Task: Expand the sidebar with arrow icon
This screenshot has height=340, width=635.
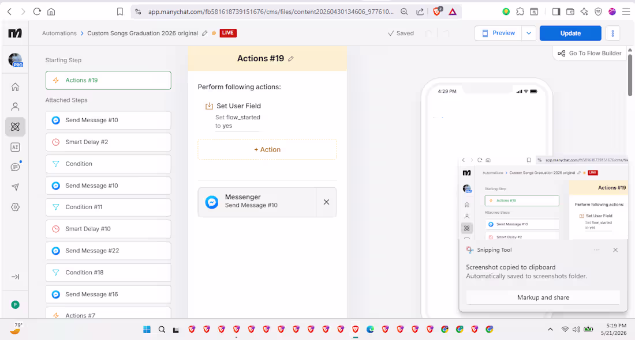Action: click(x=15, y=277)
